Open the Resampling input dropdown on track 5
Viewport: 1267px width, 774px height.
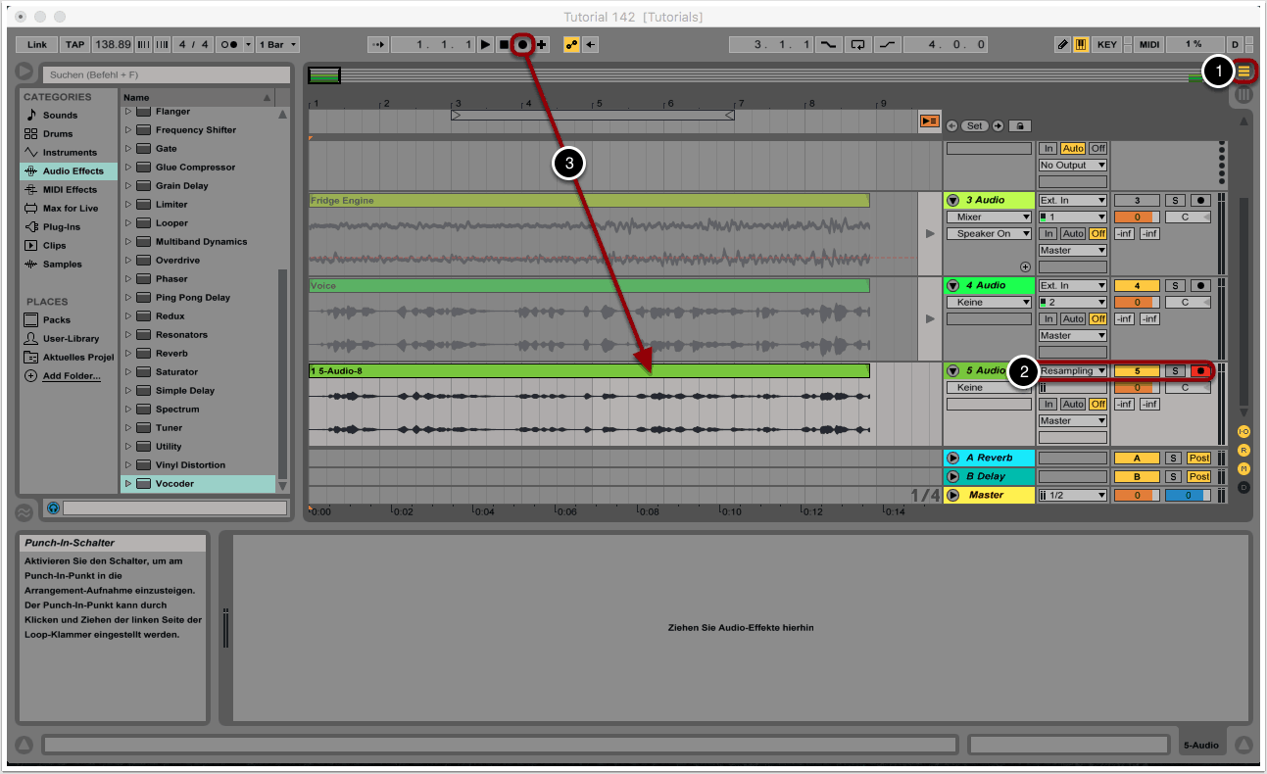pos(1073,371)
